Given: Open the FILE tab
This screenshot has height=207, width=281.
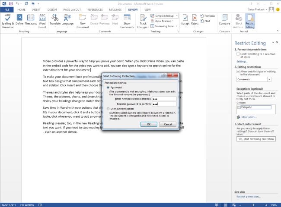Looking at the screenshot, I should [7, 9].
